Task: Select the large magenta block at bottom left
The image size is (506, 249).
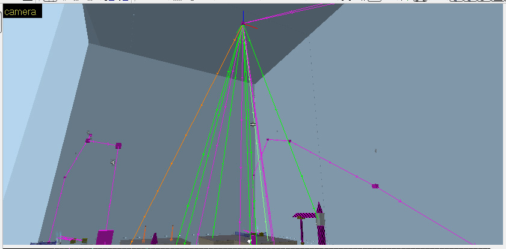Action: (x=105, y=237)
